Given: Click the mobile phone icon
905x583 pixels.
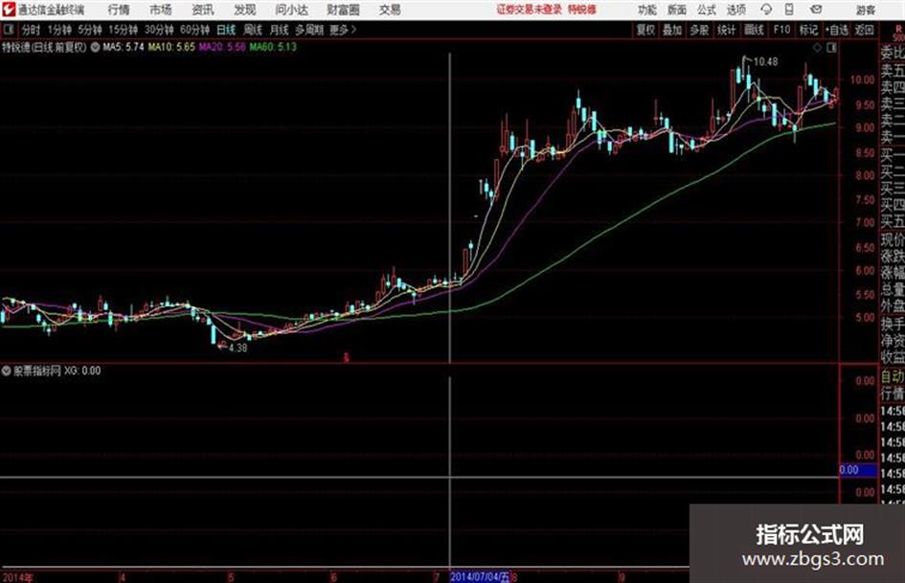Looking at the screenshot, I should tap(789, 10).
